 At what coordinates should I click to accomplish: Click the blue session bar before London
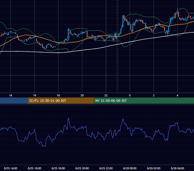14,101
